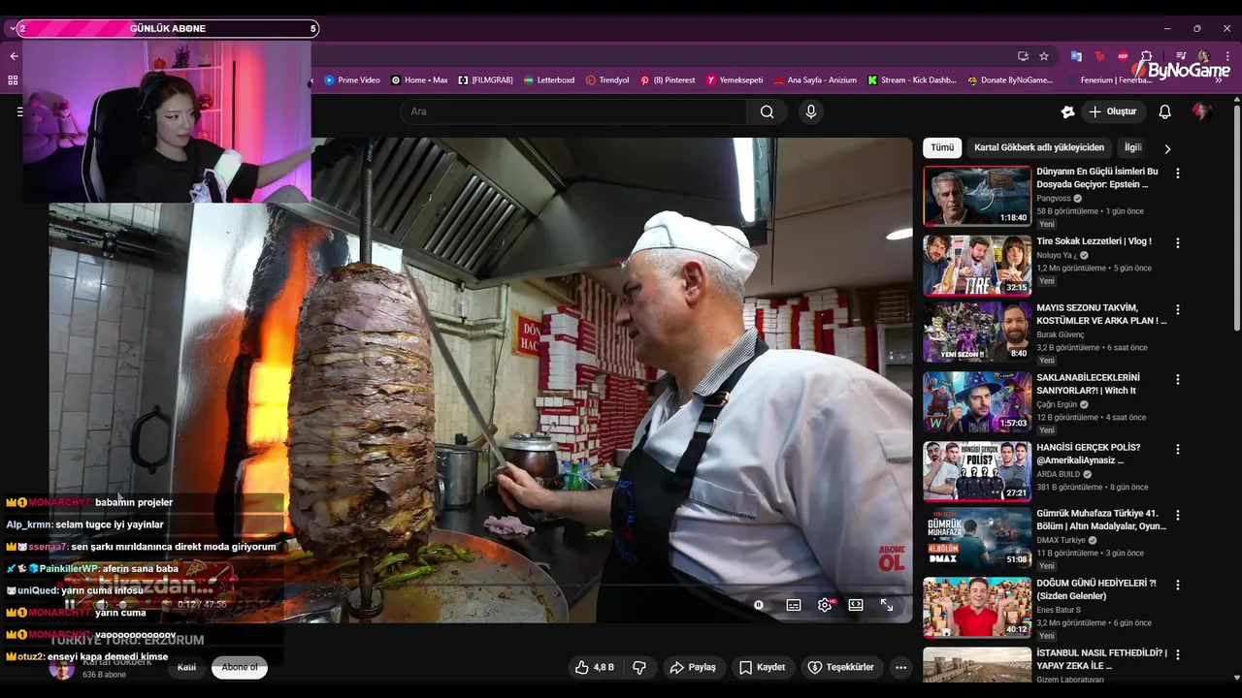
Task: Open the Pinterest bookmark
Action: 668,80
